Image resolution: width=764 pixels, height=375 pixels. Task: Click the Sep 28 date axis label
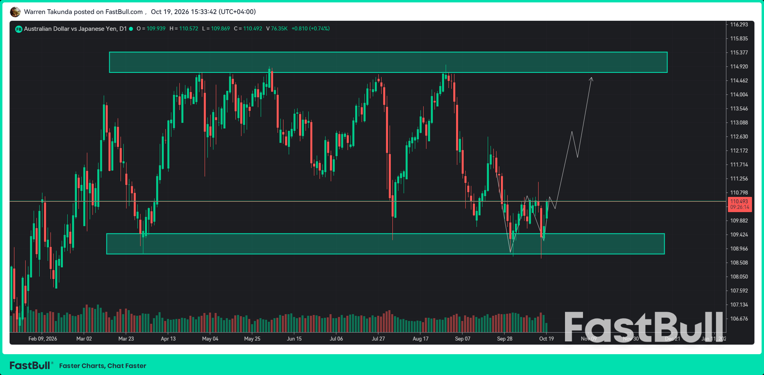point(505,339)
